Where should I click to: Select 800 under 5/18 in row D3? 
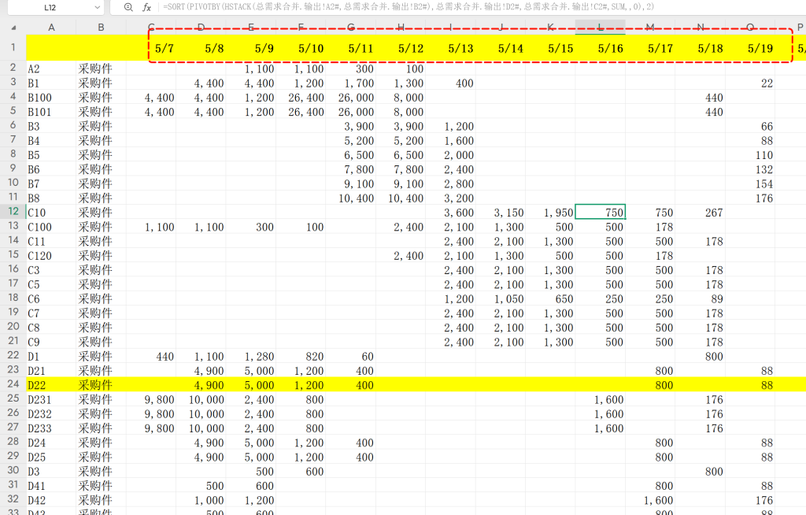point(700,471)
